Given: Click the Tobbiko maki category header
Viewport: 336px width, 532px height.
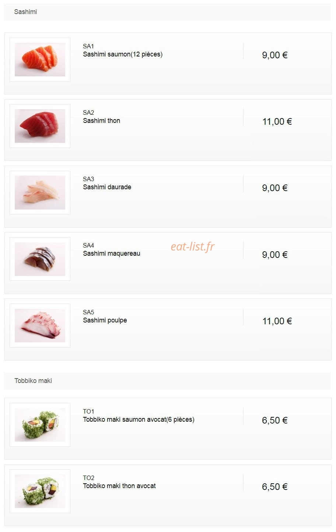Looking at the screenshot, I should [x=33, y=381].
